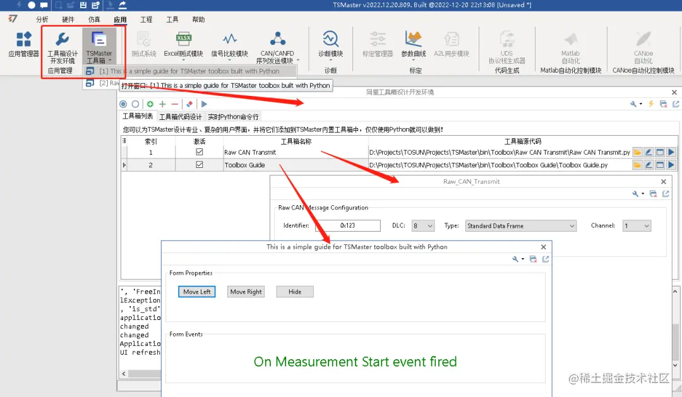Click the eraser clear icon in toolbox toolbar
The image size is (682, 397).
(189, 104)
